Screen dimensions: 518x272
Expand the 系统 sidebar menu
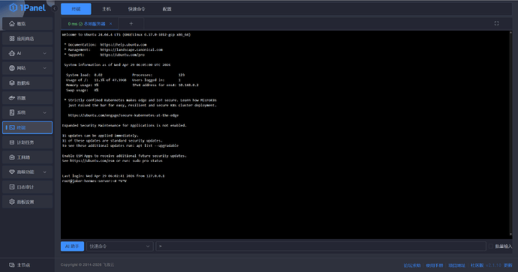(x=45, y=112)
